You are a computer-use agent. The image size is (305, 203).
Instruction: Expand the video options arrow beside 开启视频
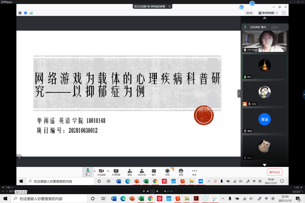[x=108, y=171]
